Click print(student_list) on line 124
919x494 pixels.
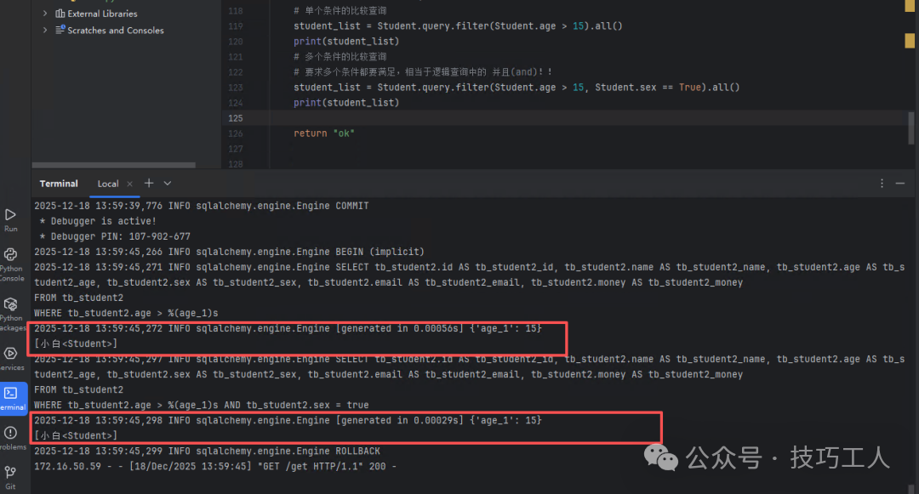[346, 102]
